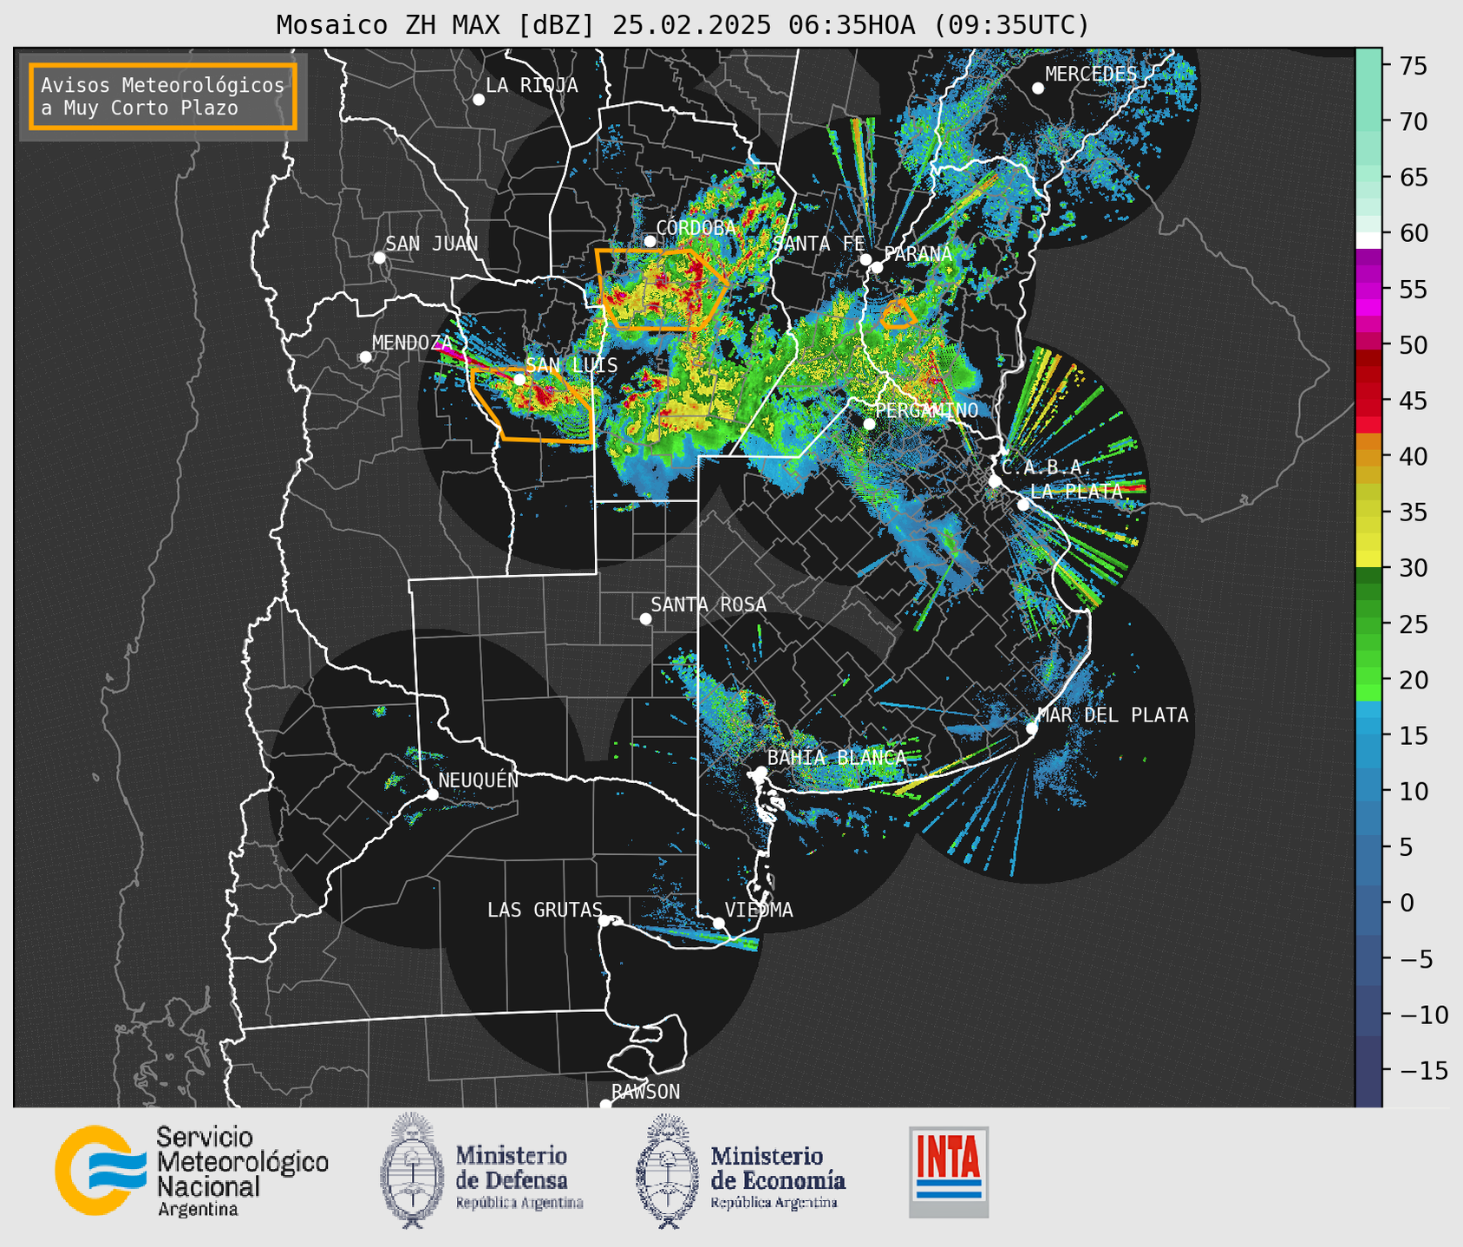Screen dimensions: 1463x1247
Task: Click the white dot marking Mercedes
Action: click(1037, 88)
